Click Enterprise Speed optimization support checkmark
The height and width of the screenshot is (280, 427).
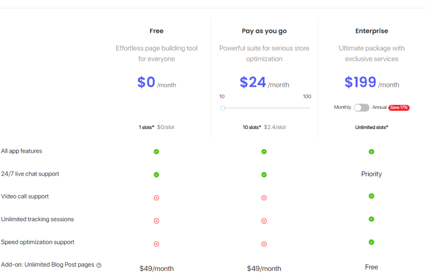[372, 242]
